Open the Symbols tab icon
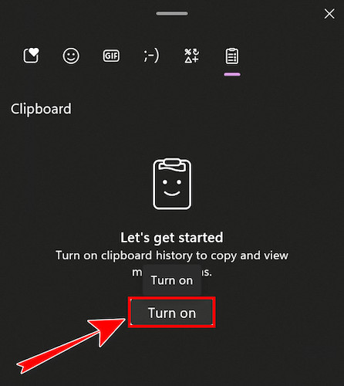This screenshot has width=344, height=386. coord(192,56)
